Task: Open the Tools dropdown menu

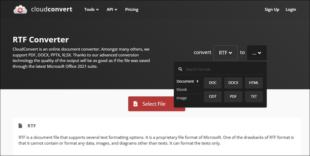Action: click(91, 9)
